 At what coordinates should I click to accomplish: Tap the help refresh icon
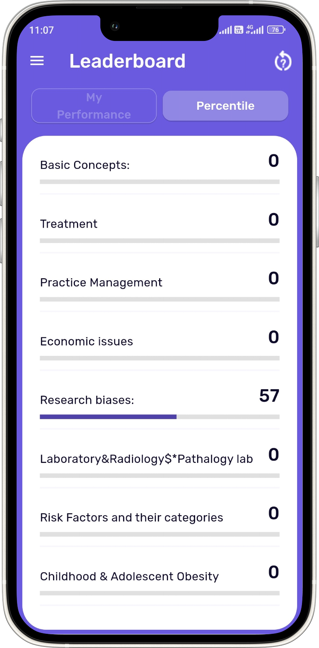(283, 61)
